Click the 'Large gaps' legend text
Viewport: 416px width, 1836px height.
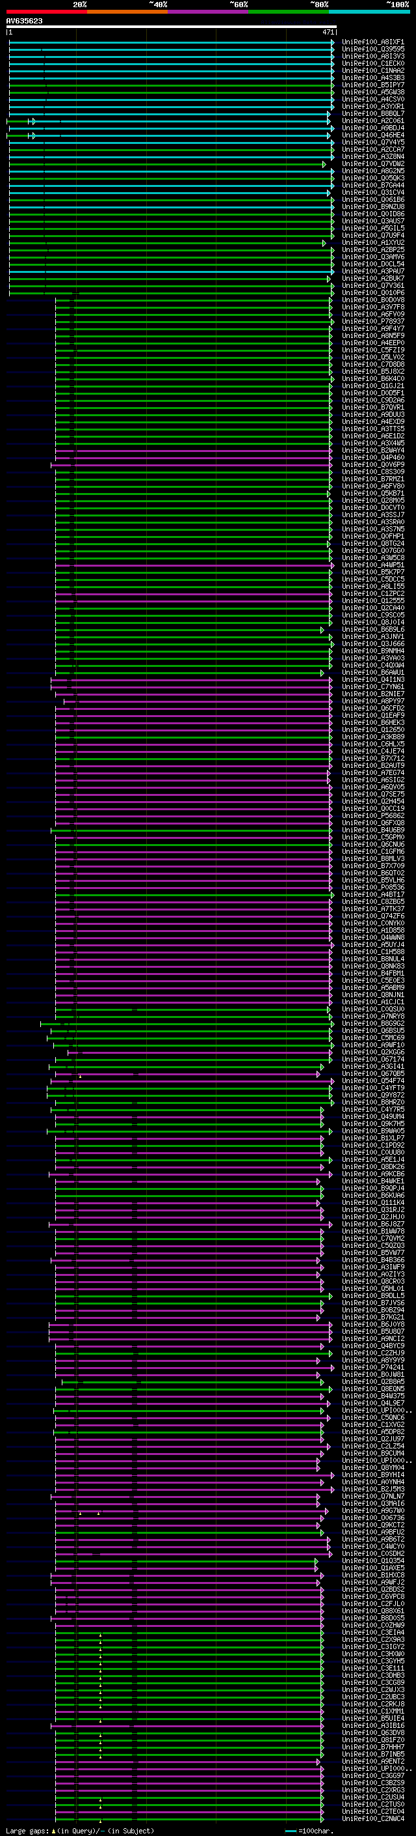click(27, 1831)
